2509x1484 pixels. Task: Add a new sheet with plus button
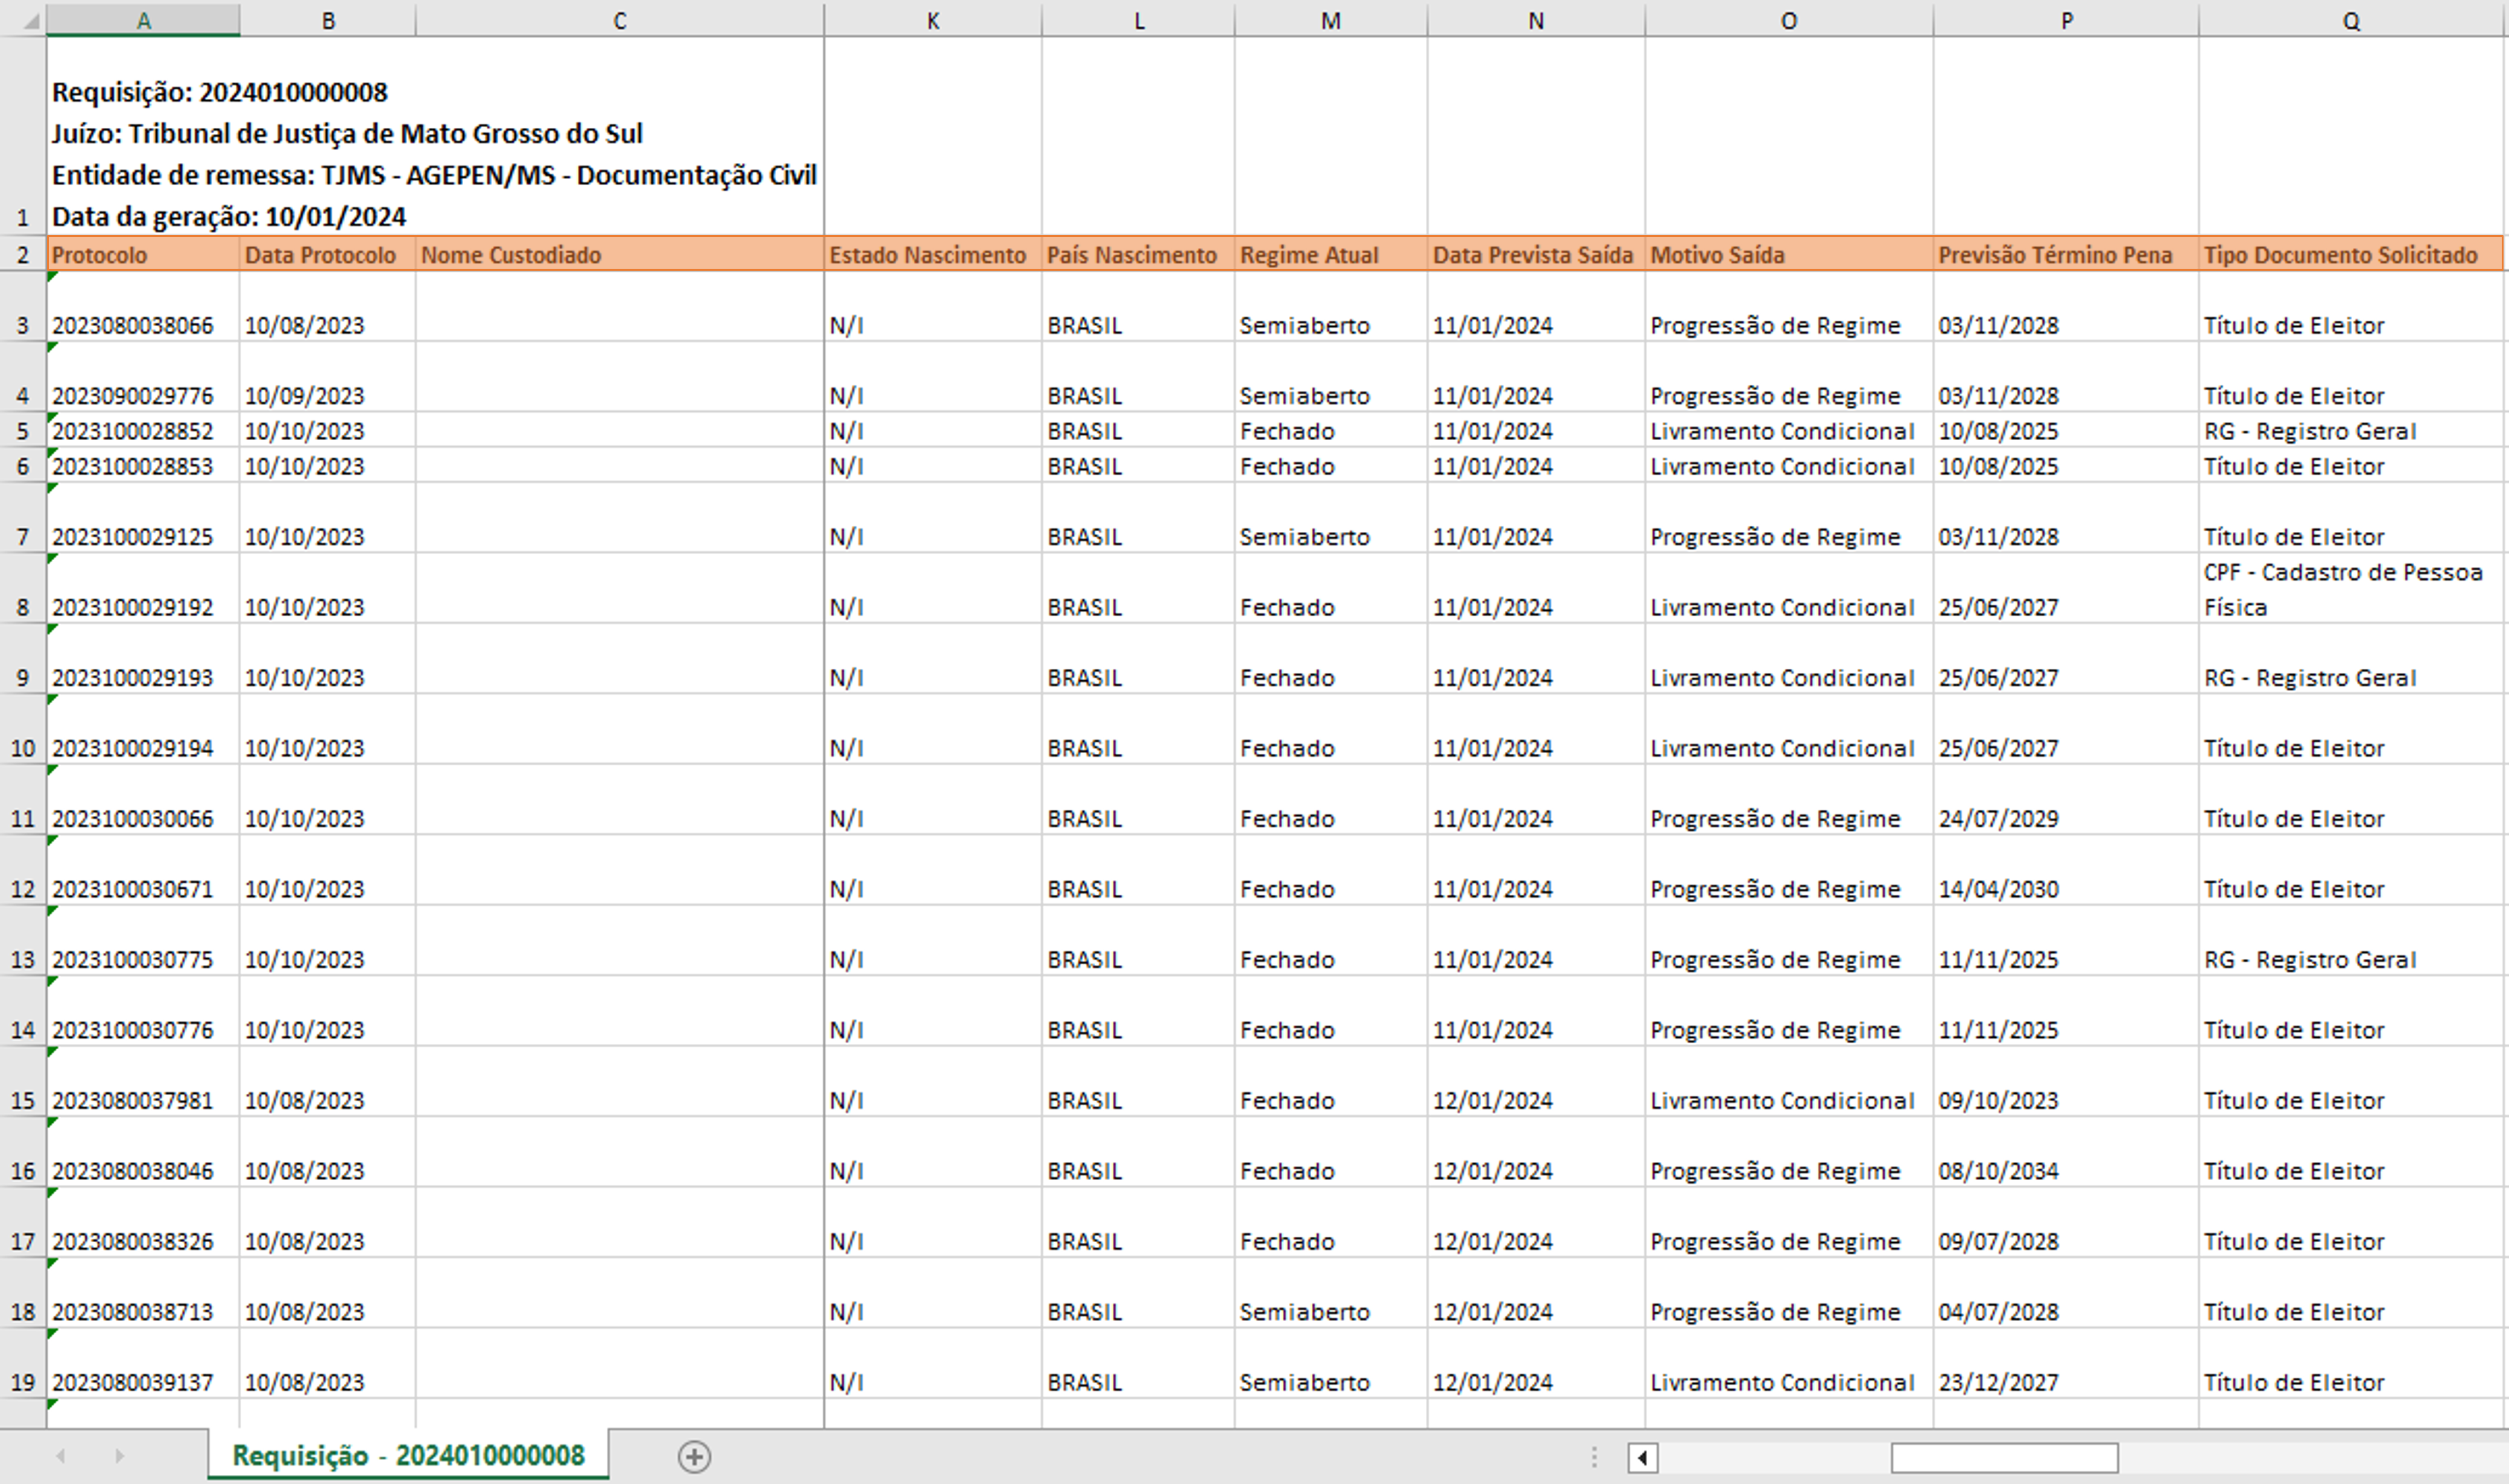tap(694, 1457)
